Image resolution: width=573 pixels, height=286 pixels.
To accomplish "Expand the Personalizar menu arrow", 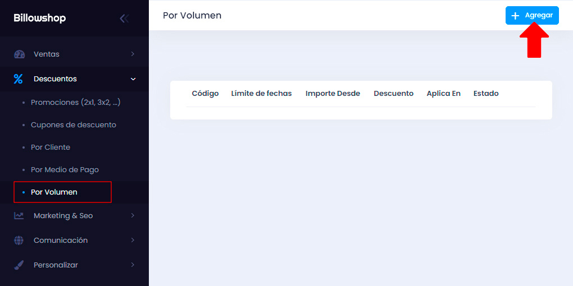I will [133, 265].
